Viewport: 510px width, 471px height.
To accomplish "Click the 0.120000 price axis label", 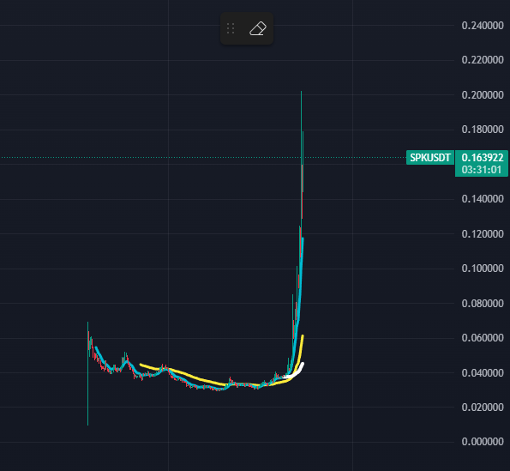I will pos(483,234).
